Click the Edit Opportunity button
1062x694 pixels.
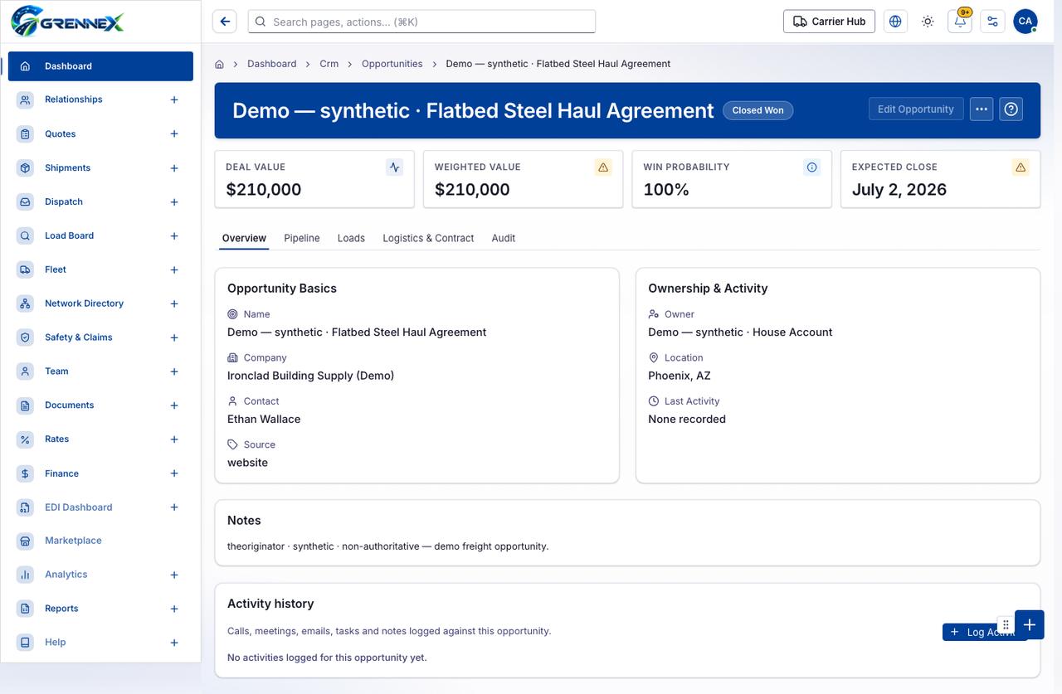916,109
